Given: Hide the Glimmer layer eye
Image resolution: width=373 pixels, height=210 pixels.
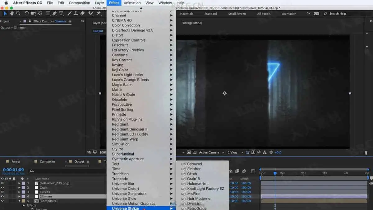Looking at the screenshot, I should click(x=2, y=196).
